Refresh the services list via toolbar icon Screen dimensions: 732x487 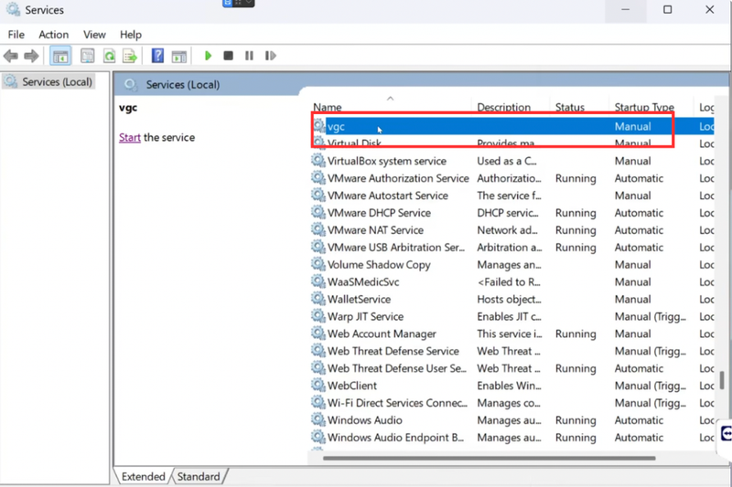109,56
